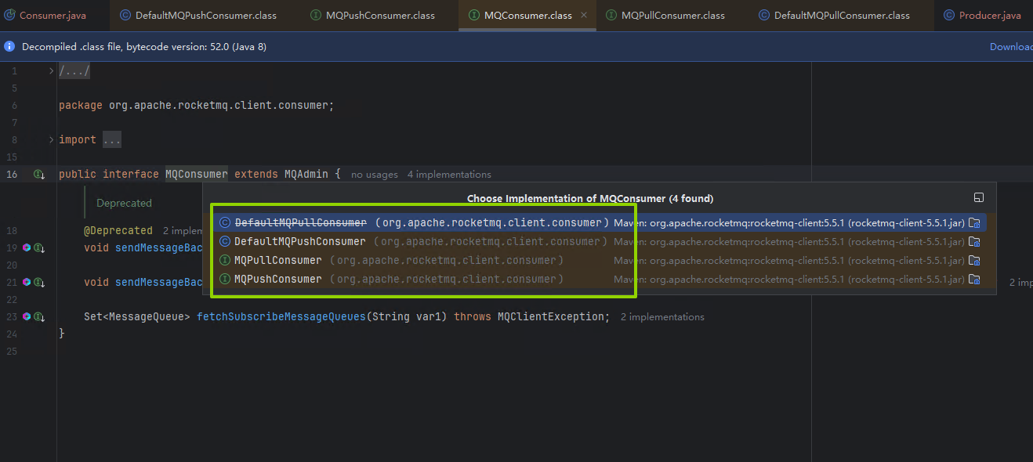Click the @Deprecated annotation on line 18
This screenshot has width=1033, height=462.
click(x=118, y=230)
